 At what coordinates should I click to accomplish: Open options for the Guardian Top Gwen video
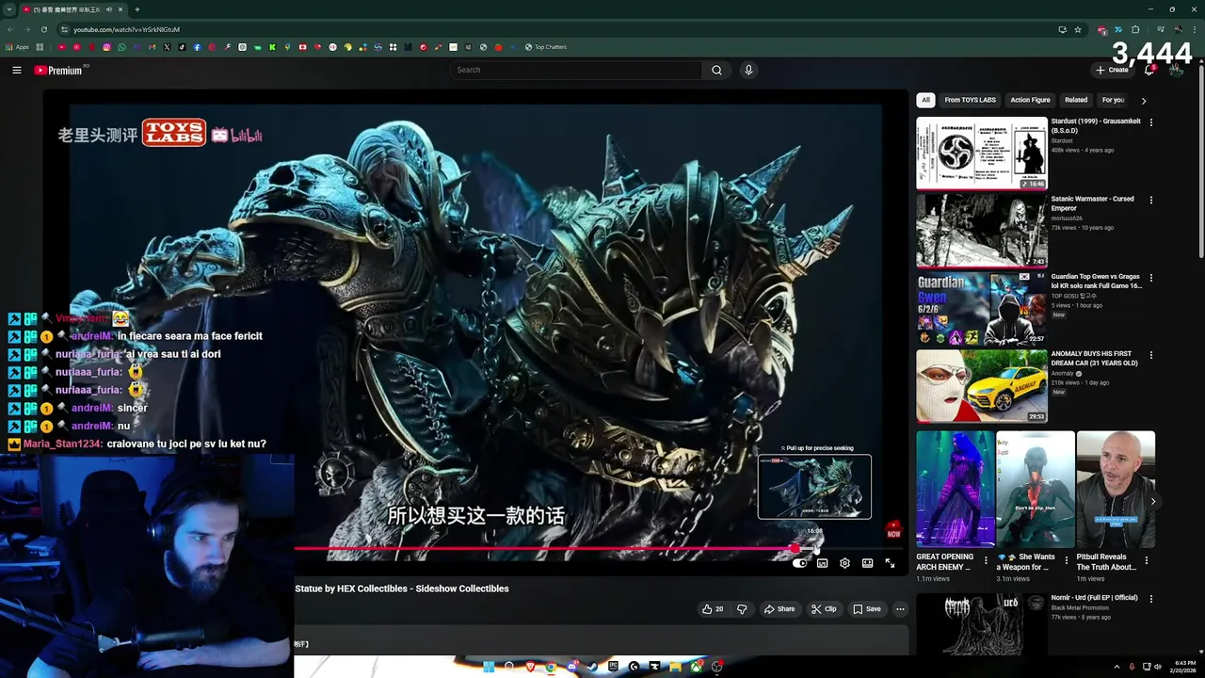tap(1150, 278)
